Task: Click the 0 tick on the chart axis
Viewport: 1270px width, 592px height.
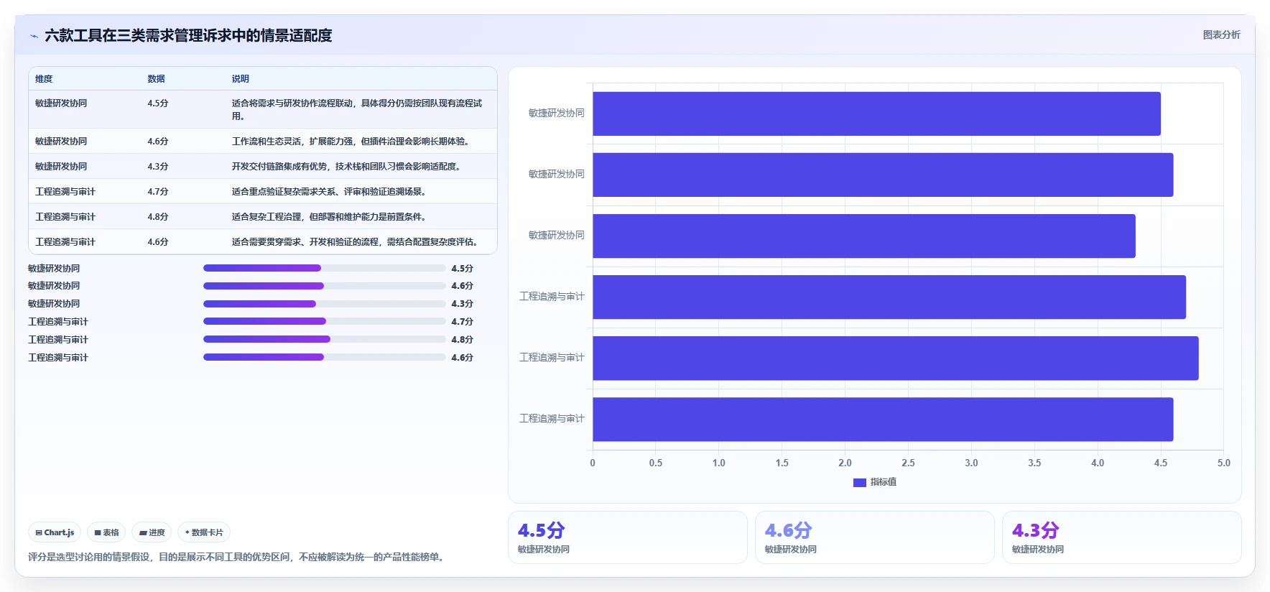Action: pyautogui.click(x=593, y=463)
